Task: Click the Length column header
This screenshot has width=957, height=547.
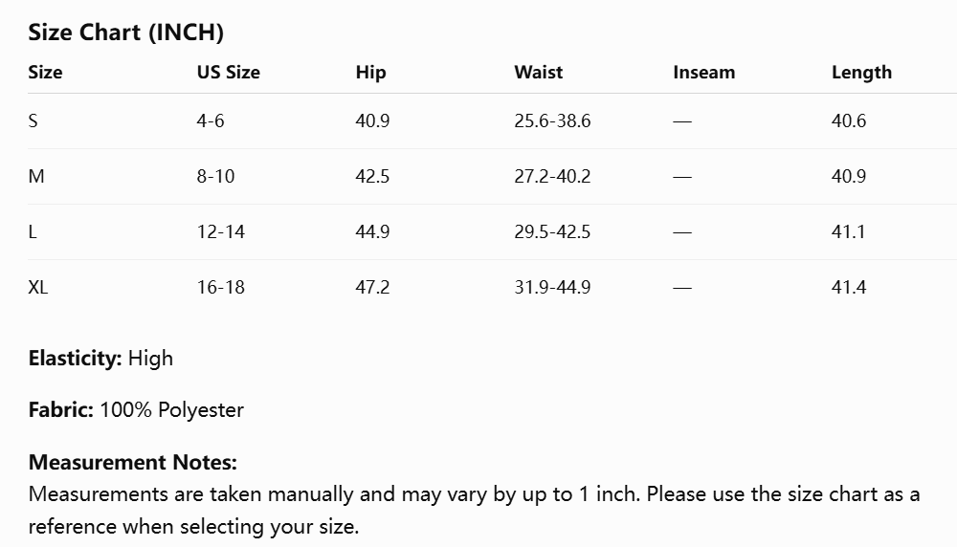Action: pyautogui.click(x=861, y=73)
